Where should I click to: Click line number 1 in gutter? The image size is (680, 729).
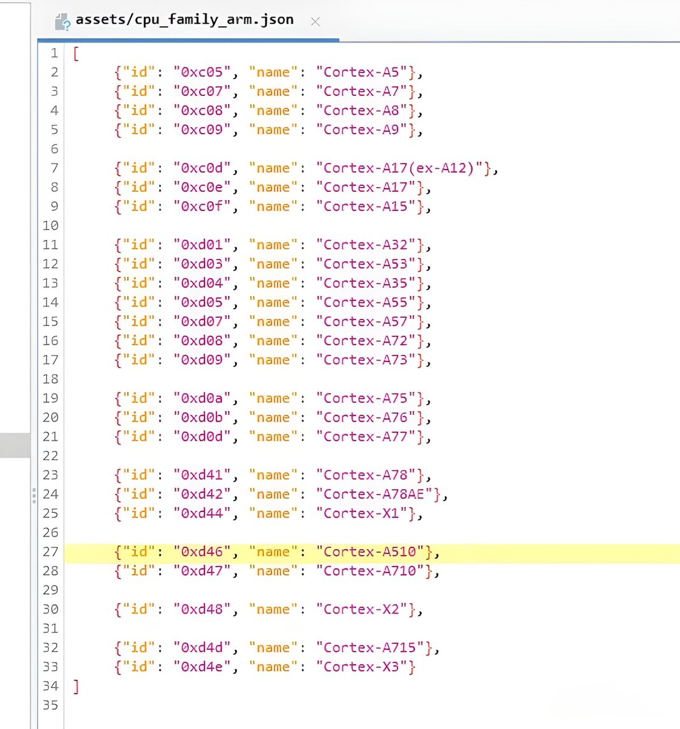(54, 53)
